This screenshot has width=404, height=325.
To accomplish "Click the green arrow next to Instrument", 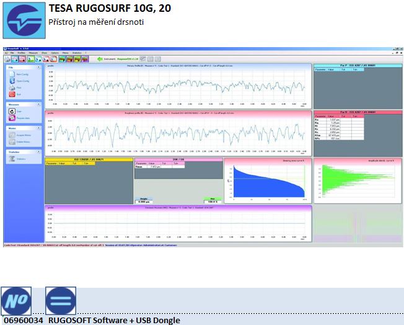I will [x=100, y=59].
